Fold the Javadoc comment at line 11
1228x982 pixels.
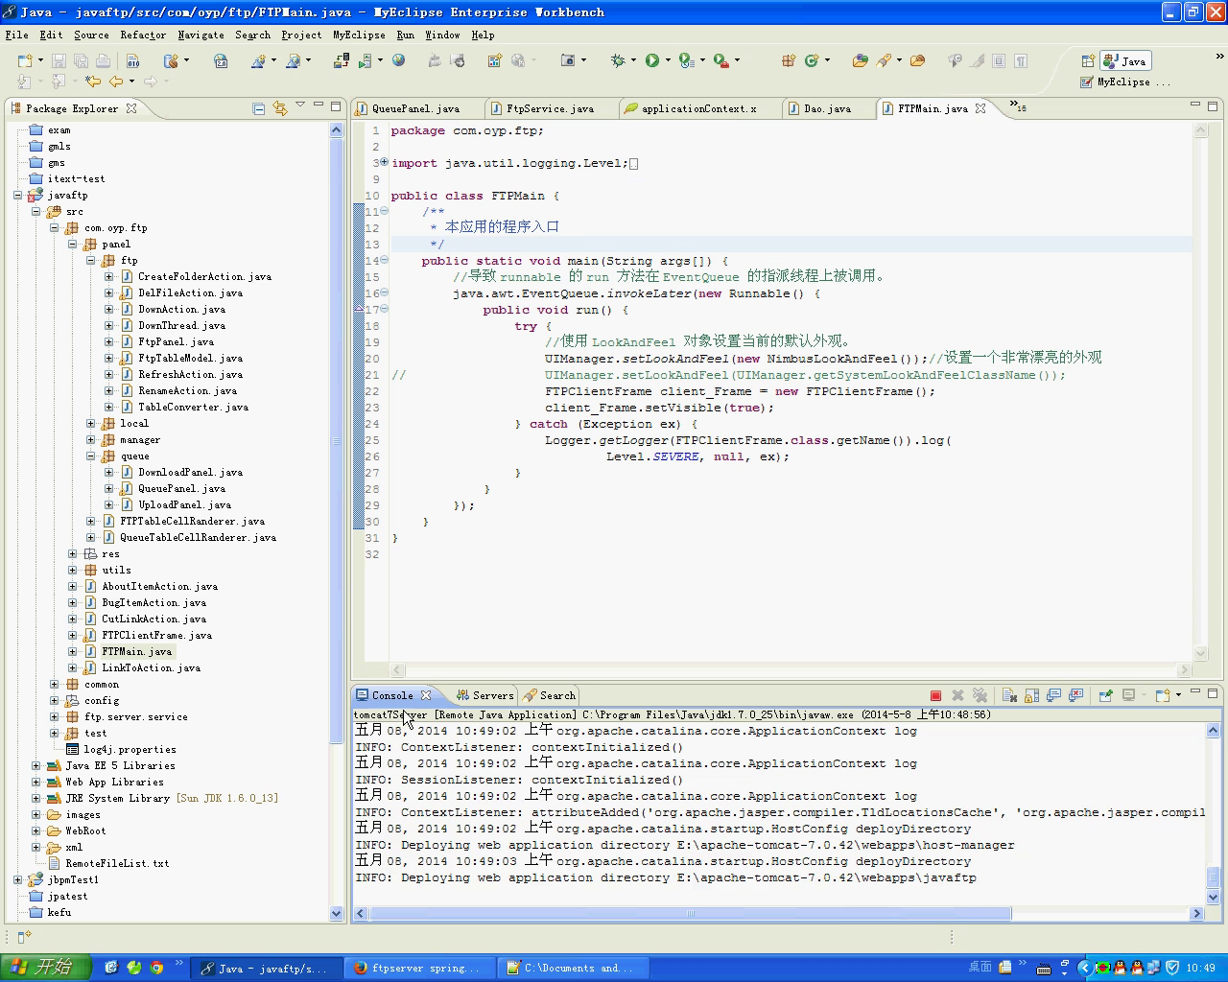384,211
